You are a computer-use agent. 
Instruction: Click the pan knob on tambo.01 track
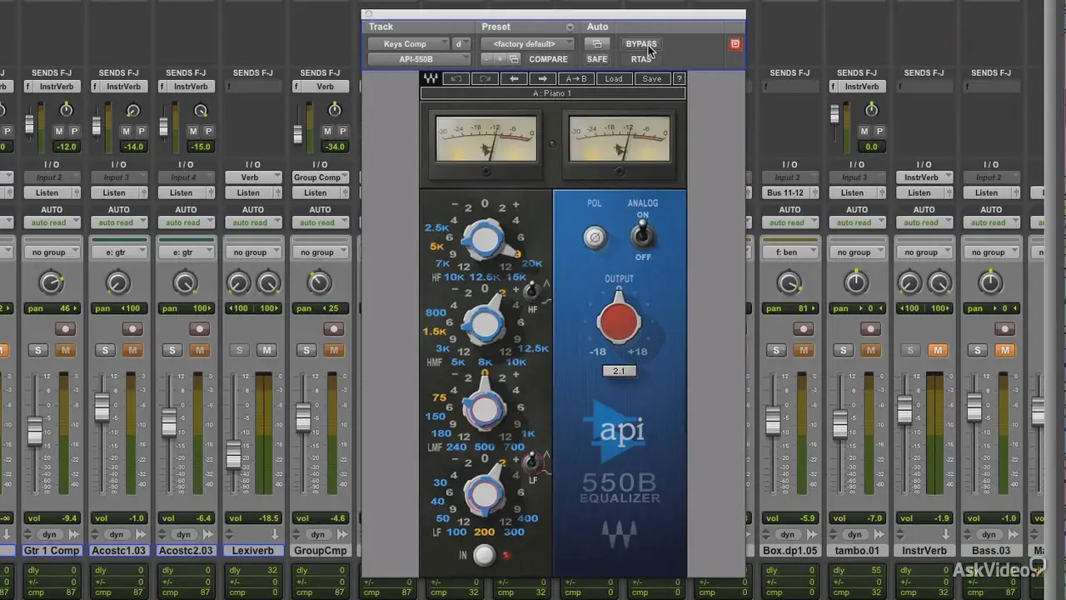coord(856,283)
